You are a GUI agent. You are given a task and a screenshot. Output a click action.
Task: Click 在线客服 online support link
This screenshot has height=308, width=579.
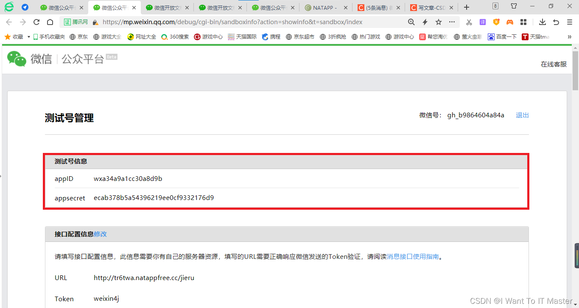pyautogui.click(x=554, y=64)
